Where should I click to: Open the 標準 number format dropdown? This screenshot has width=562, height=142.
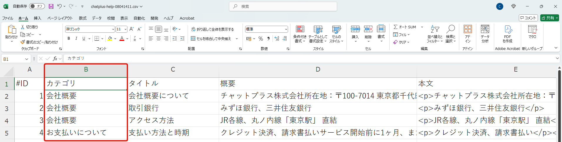click(x=286, y=29)
